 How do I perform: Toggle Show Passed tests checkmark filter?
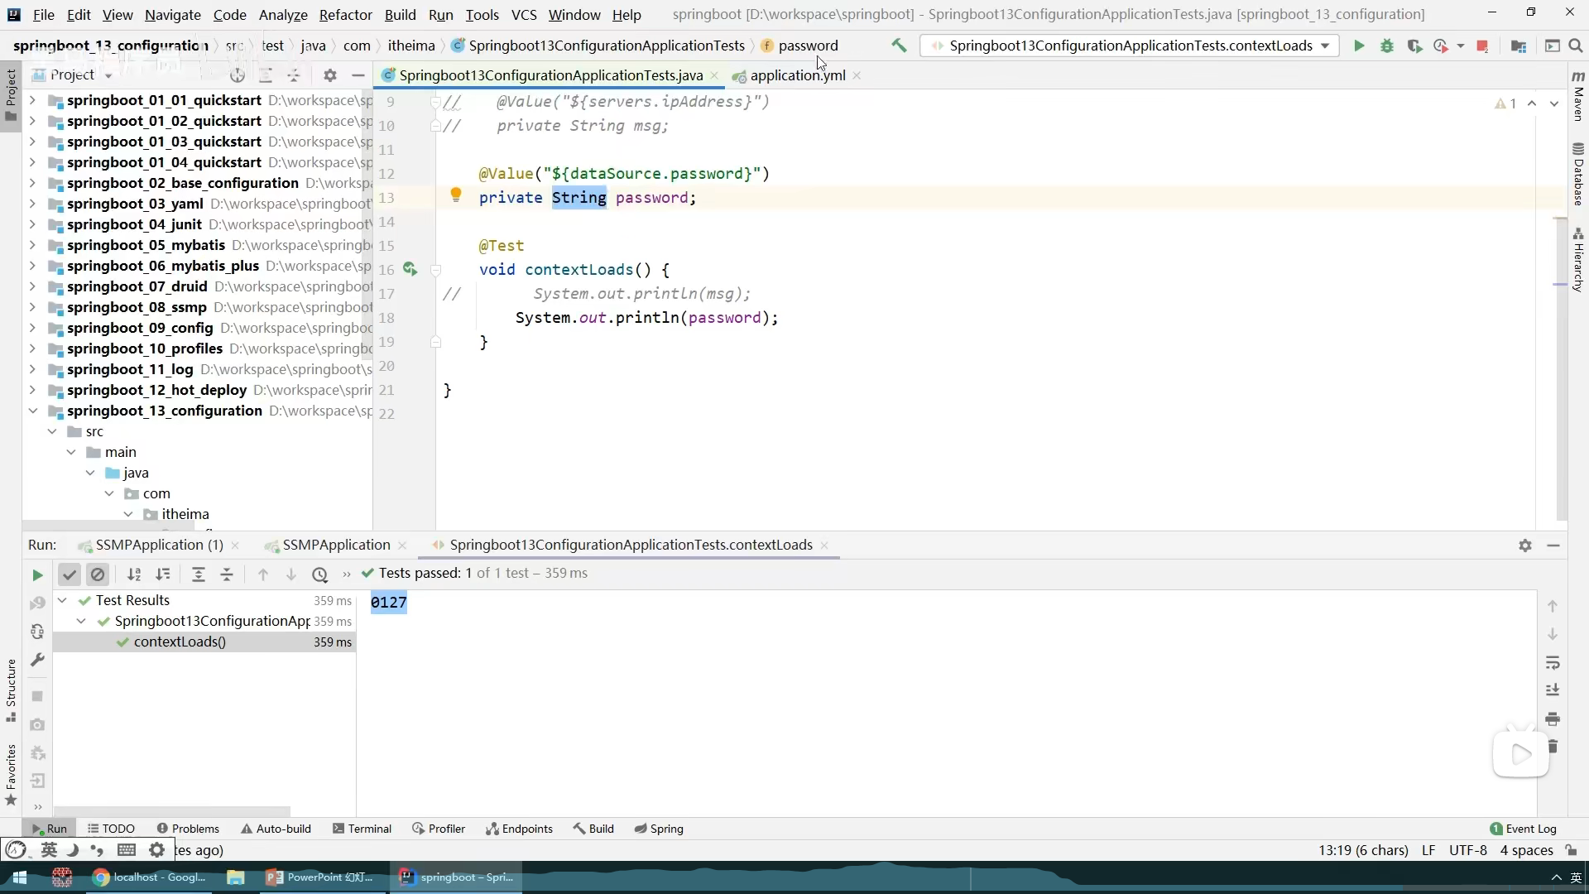point(70,574)
